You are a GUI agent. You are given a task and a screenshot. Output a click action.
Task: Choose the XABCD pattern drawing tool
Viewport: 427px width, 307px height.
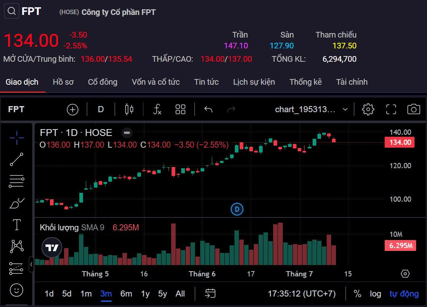[x=16, y=246]
